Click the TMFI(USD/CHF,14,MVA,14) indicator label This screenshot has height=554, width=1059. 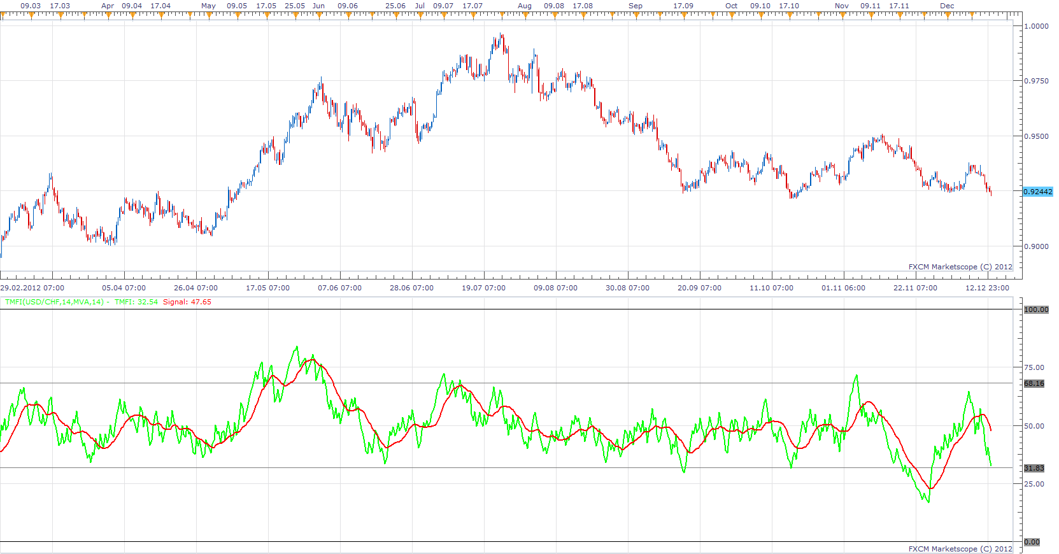[54, 302]
